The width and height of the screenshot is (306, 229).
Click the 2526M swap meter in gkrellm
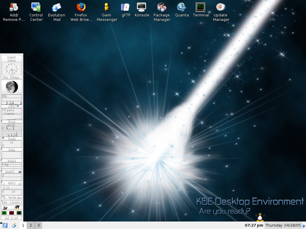(x=12, y=203)
